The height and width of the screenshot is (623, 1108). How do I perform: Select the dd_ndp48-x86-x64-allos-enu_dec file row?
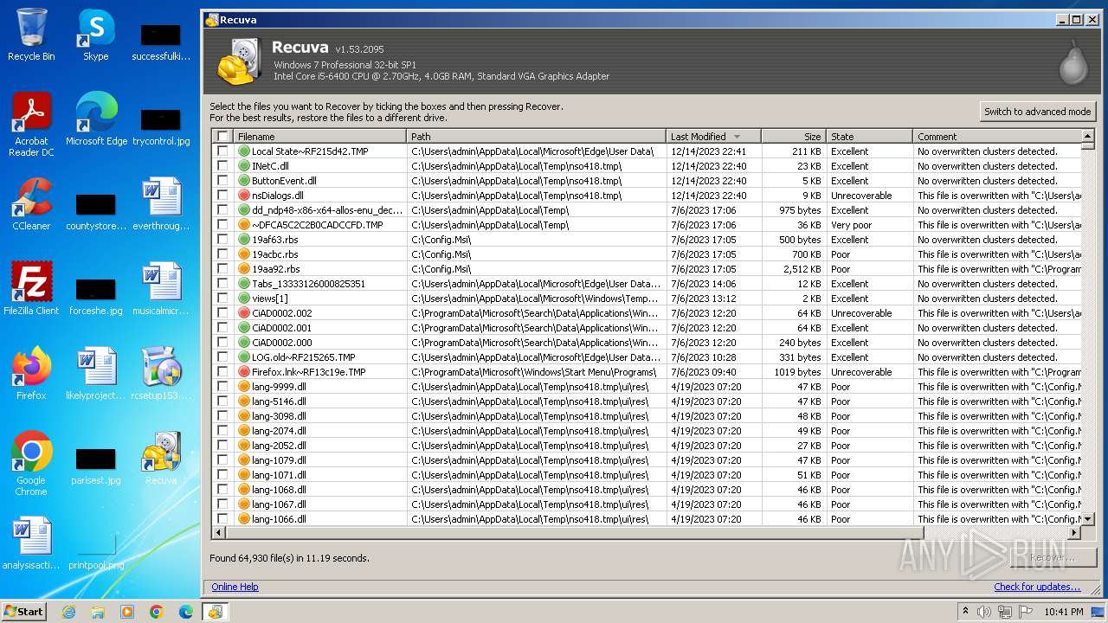tap(647, 210)
